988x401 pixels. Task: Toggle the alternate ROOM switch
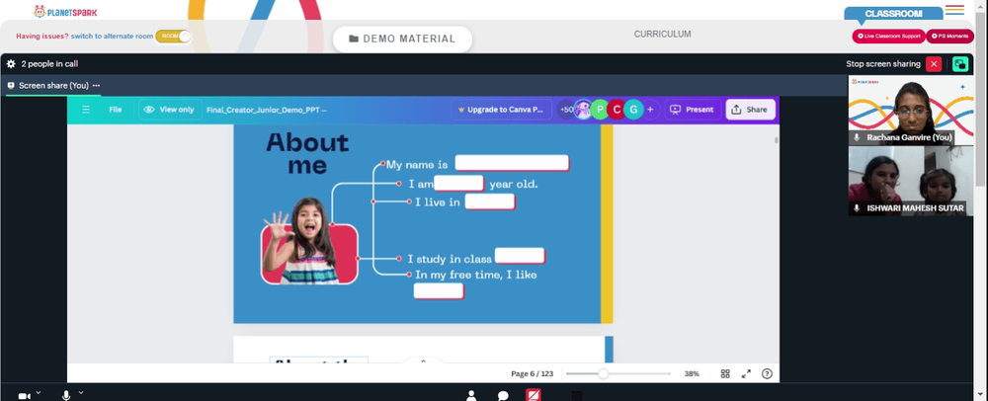[x=173, y=37]
